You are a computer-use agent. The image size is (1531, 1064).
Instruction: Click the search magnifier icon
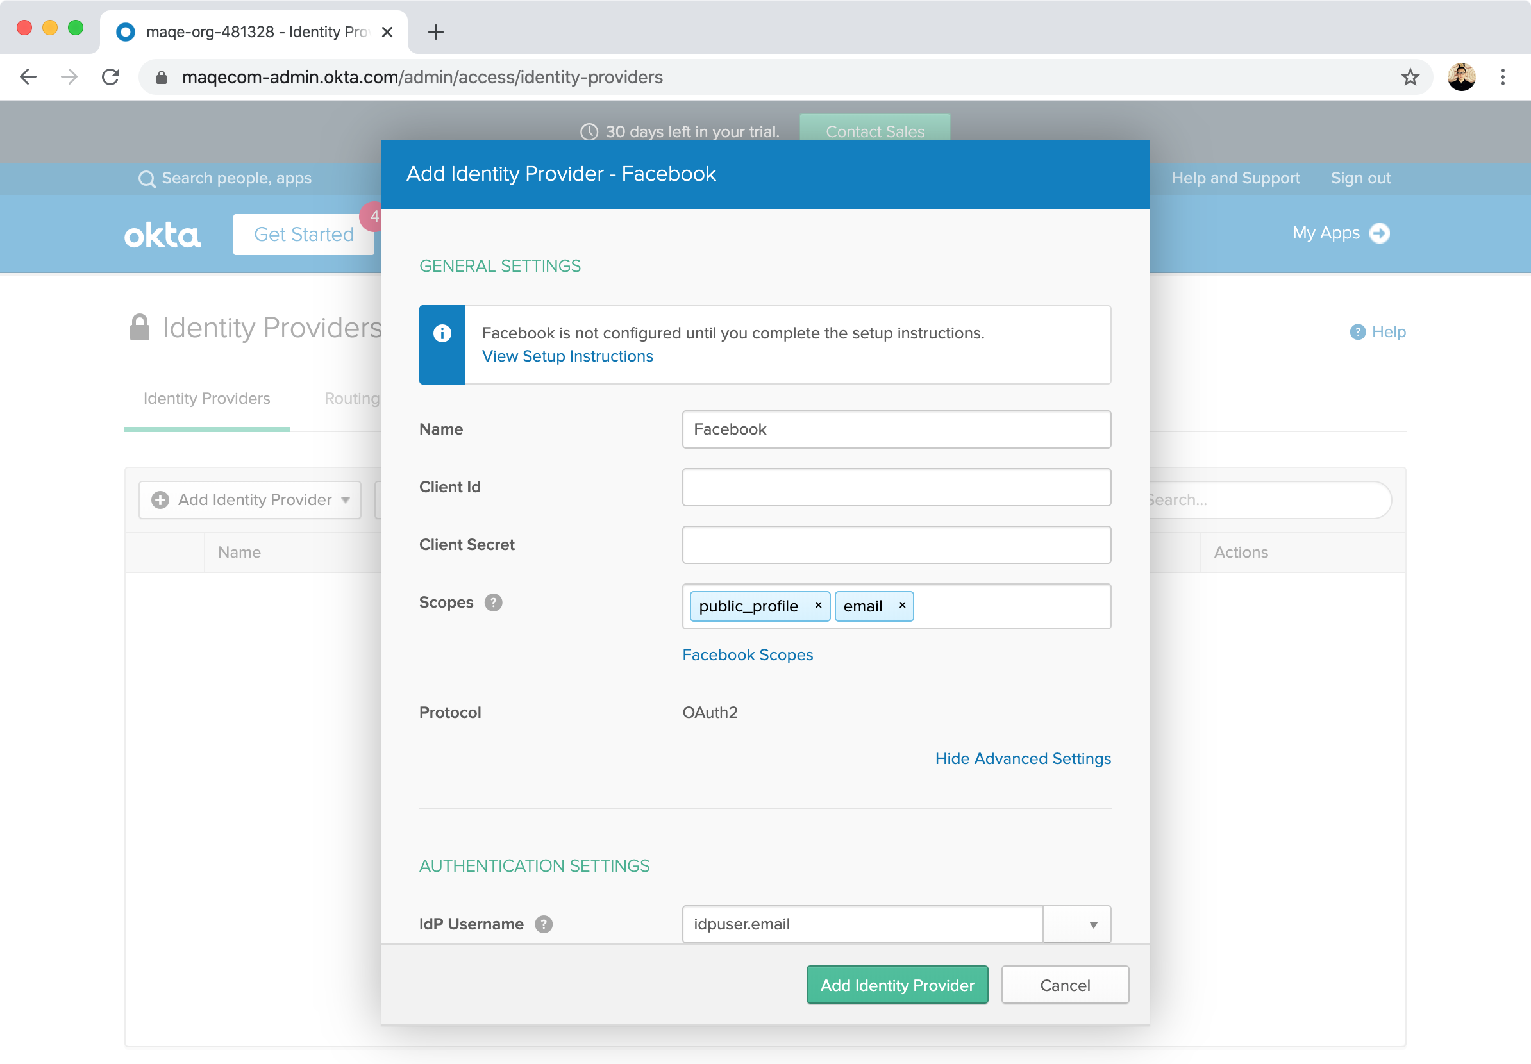147,179
